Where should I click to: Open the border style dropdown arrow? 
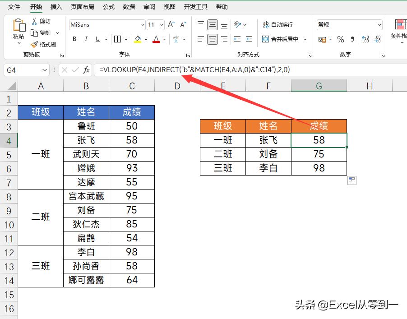[125, 40]
